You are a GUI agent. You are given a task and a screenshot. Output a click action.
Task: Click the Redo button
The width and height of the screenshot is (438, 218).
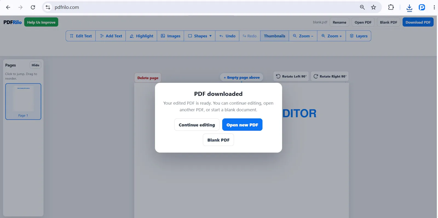[250, 36]
